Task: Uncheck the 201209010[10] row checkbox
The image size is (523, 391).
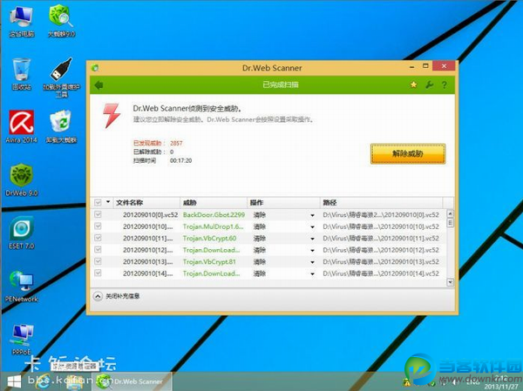Action: (x=98, y=226)
